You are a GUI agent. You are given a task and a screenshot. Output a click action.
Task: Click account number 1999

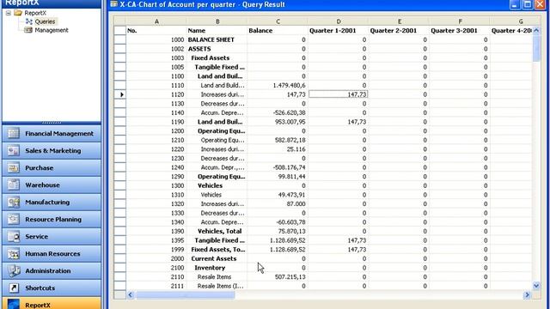click(177, 250)
